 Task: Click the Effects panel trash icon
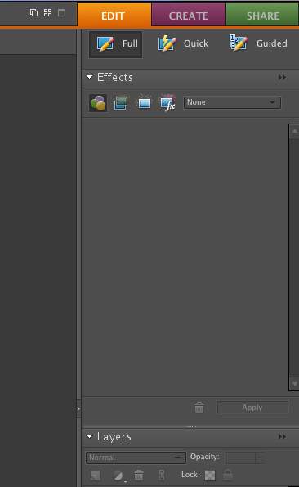point(199,407)
